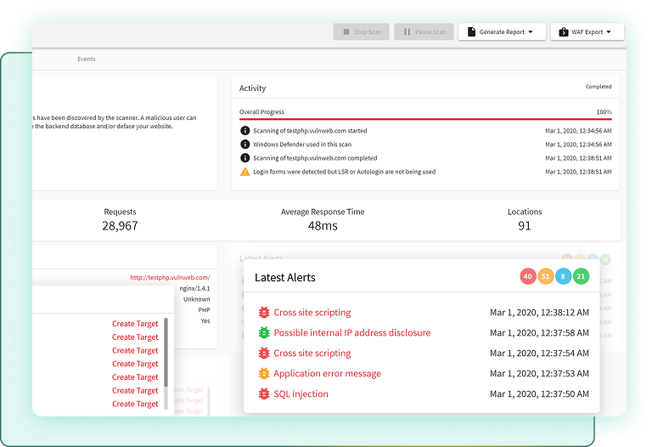Click the info icon next to the Windows Defender entry

coord(245,144)
